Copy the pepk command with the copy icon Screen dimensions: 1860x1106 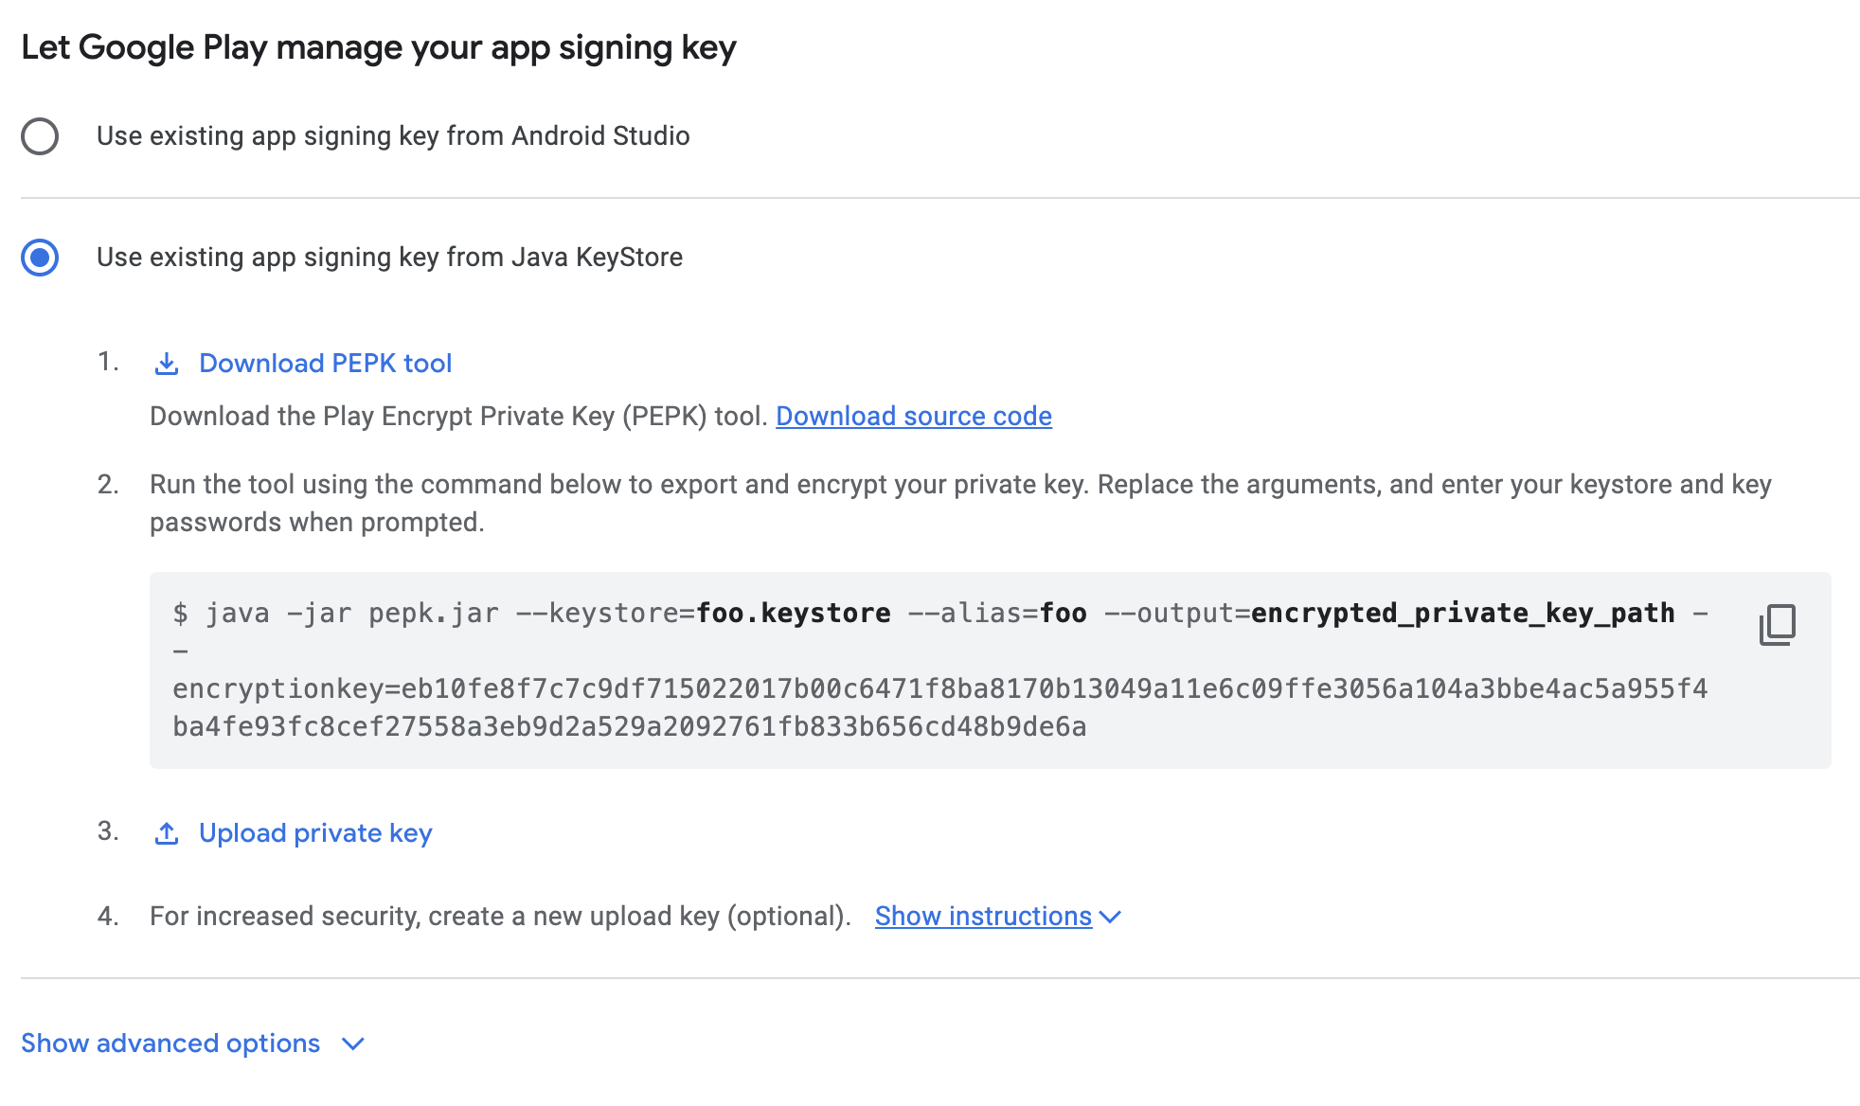[x=1777, y=625]
